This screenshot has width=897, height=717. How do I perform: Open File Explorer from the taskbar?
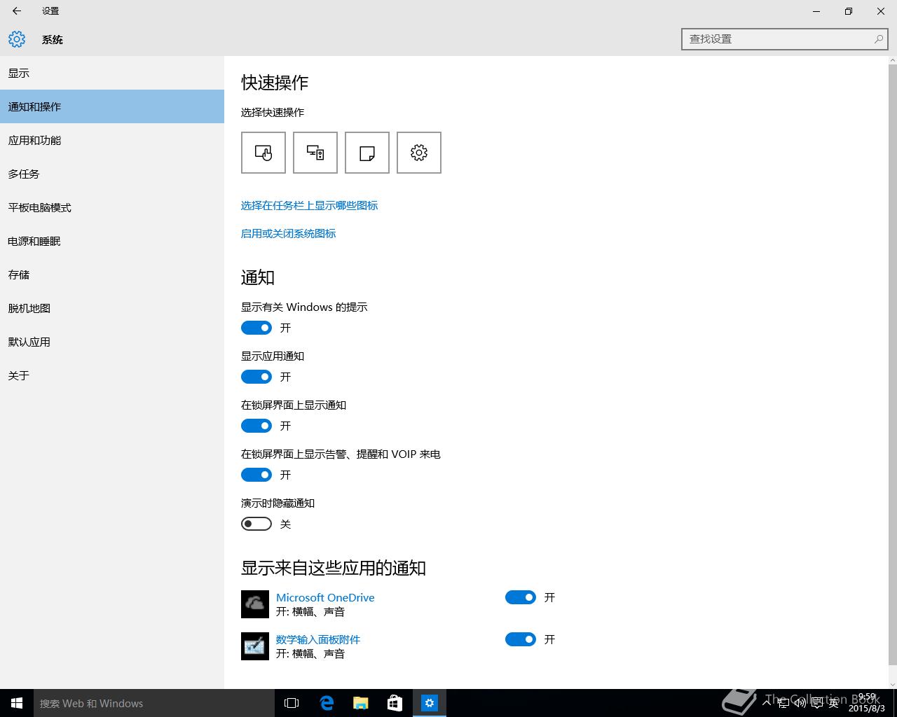(x=361, y=703)
